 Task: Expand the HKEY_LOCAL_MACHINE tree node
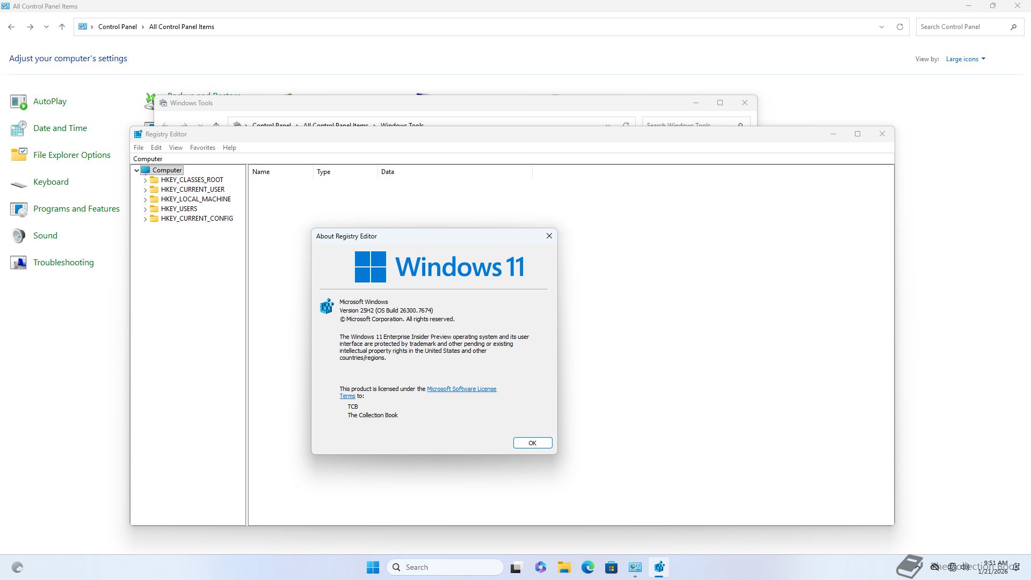145,200
